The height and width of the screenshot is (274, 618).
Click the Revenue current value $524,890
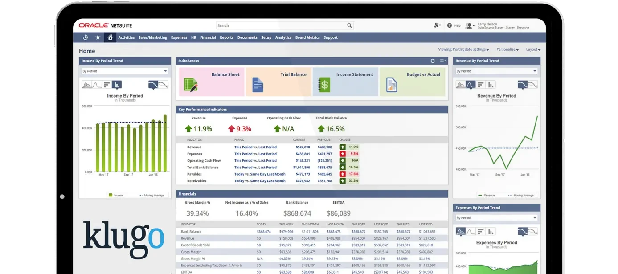point(303,147)
